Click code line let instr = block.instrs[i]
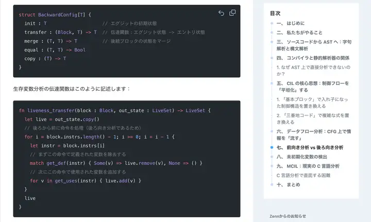Image resolution: width=371 pixels, height=222 pixels. coord(67,146)
